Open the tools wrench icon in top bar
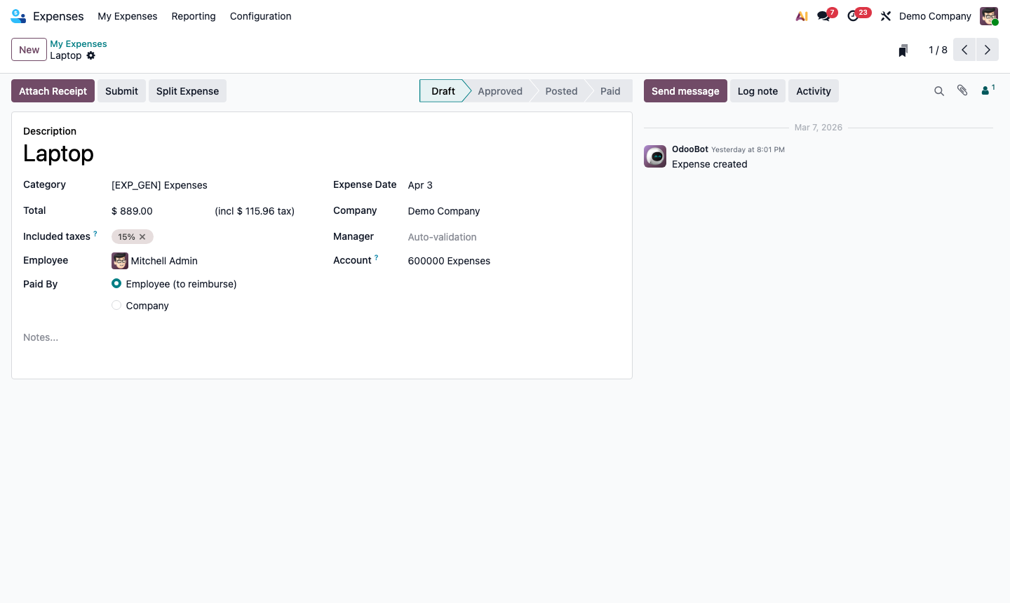This screenshot has height=603, width=1010. [886, 15]
